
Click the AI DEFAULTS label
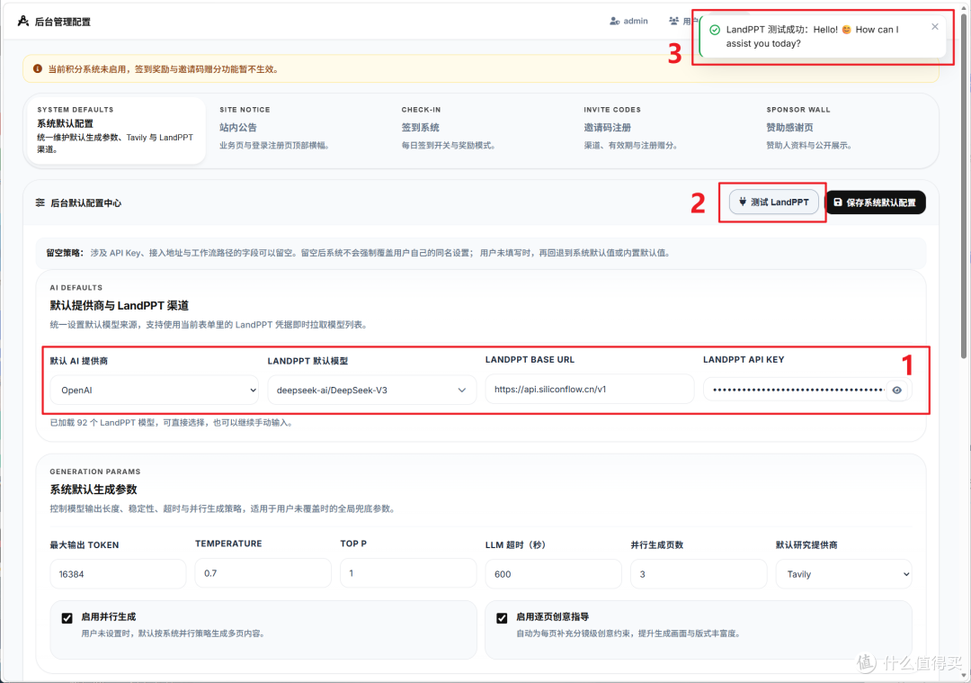tap(76, 288)
